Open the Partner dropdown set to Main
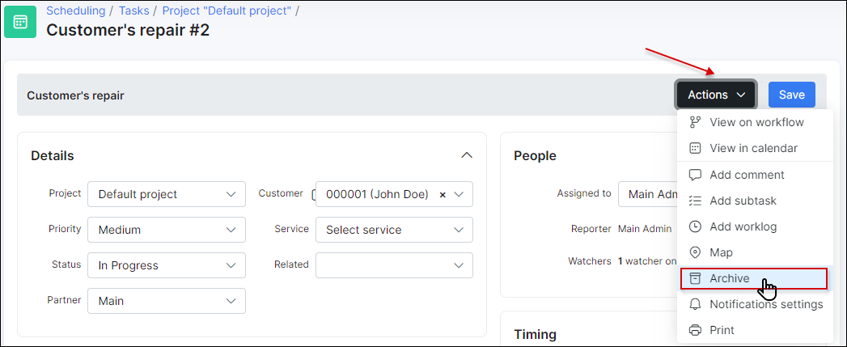This screenshot has height=347, width=847. pyautogui.click(x=167, y=301)
